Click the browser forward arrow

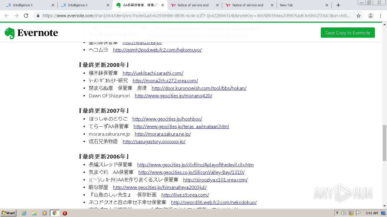click(x=16, y=16)
